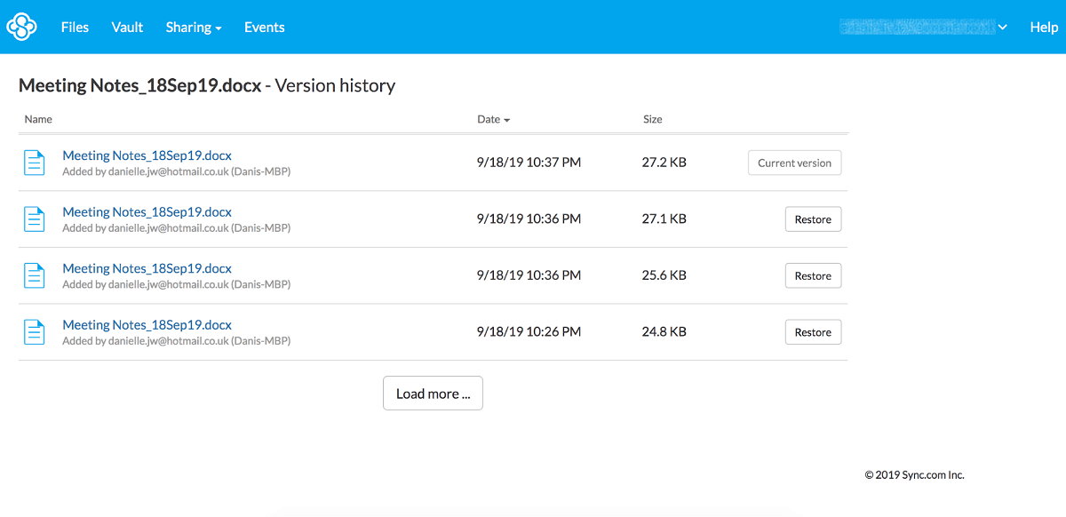Click the 24.8 KB size value
The height and width of the screenshot is (517, 1066).
(x=664, y=332)
